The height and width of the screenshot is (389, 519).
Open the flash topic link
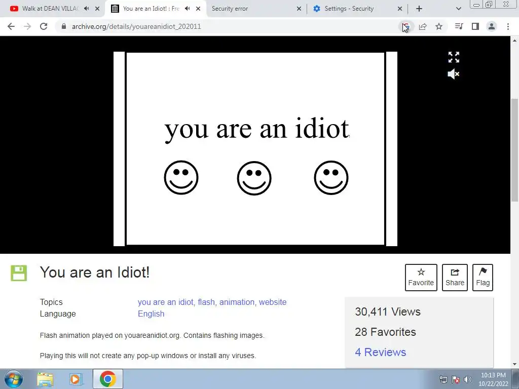pos(206,302)
